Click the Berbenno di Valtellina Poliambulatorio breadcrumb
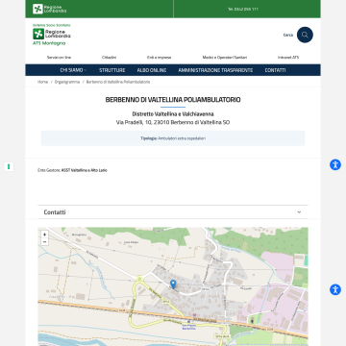 (118, 82)
